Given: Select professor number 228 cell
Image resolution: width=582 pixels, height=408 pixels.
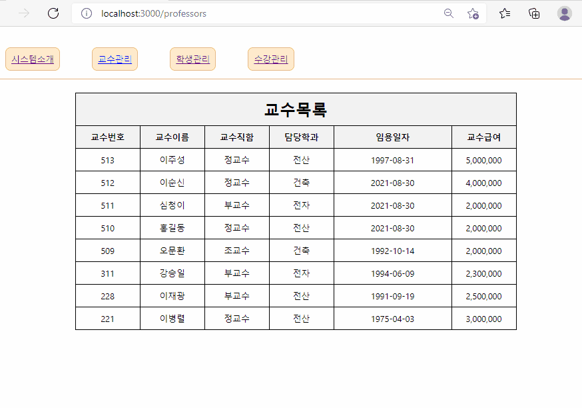Looking at the screenshot, I should point(108,296).
